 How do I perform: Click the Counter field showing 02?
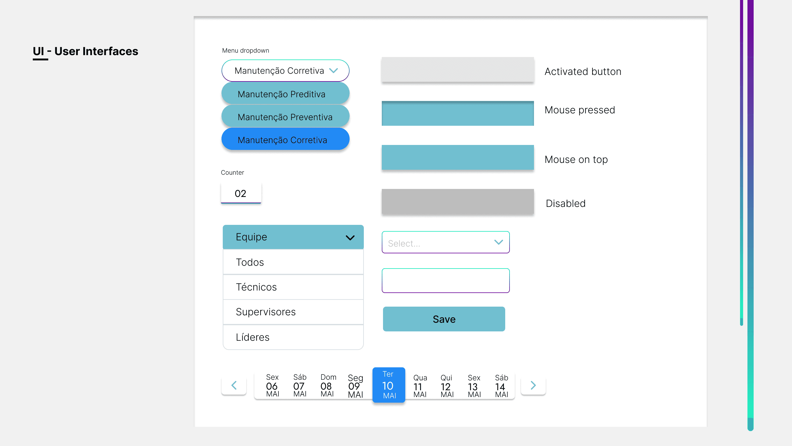[241, 193]
